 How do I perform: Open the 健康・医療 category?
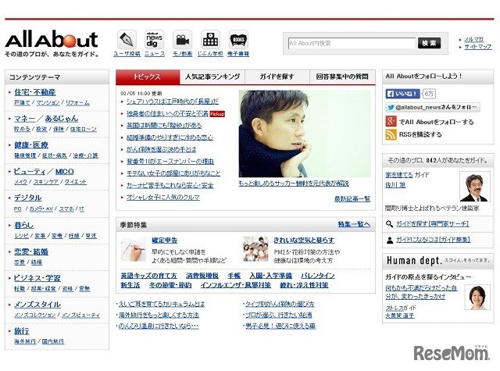pos(31,145)
